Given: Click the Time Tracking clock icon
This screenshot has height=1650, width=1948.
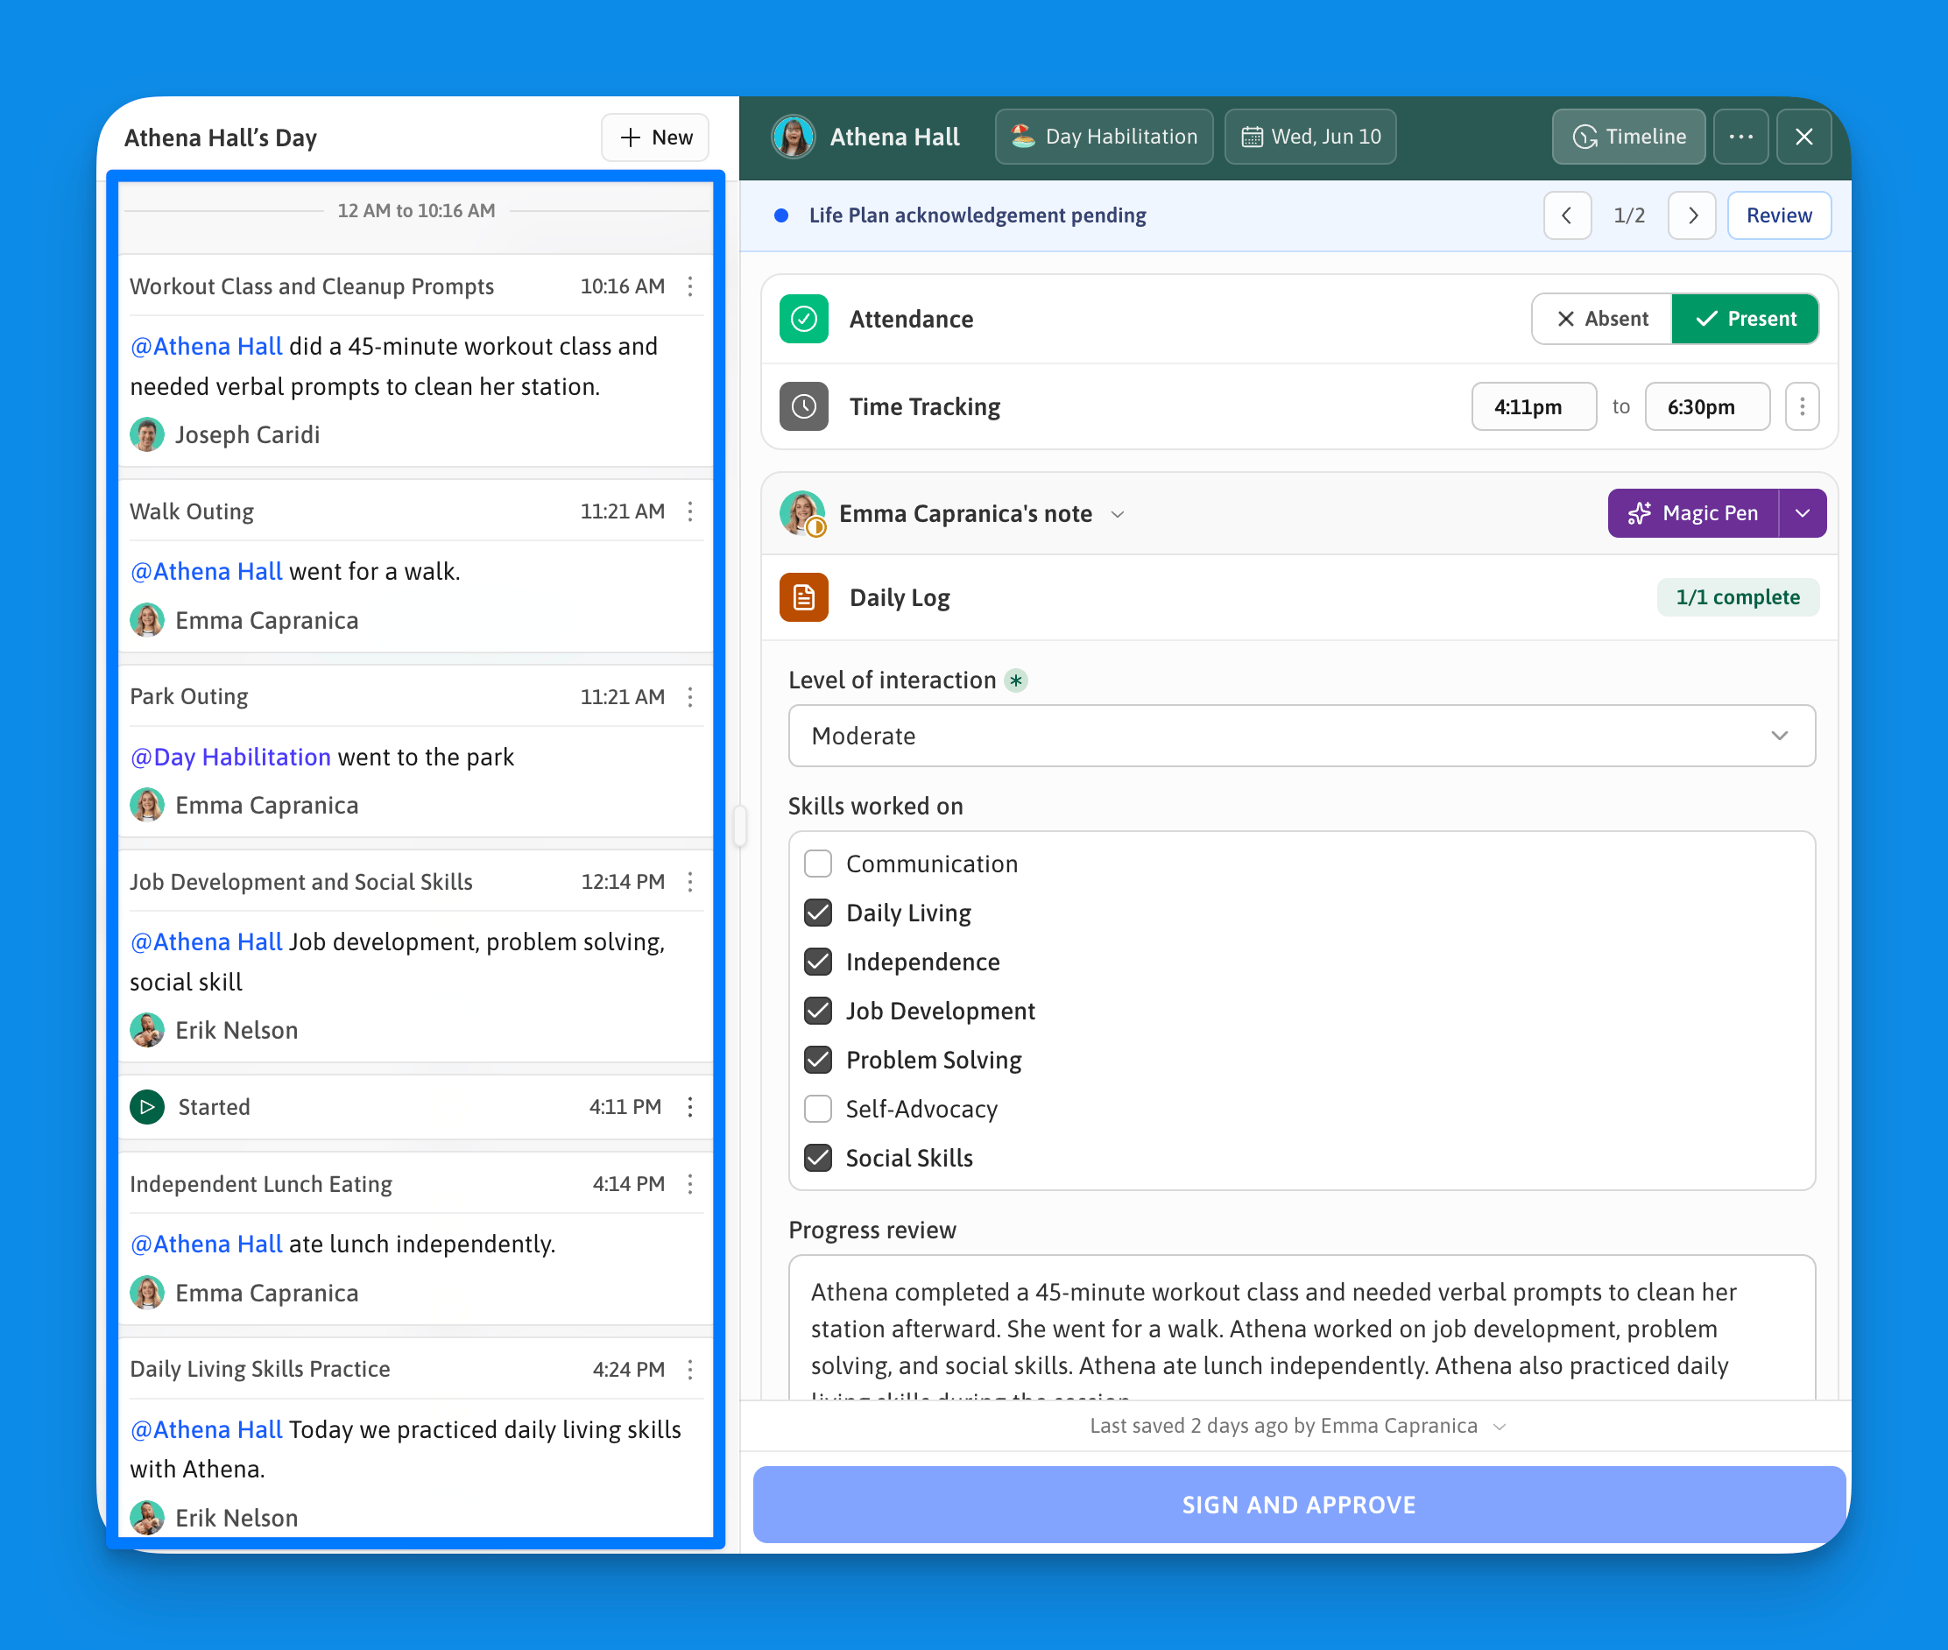Looking at the screenshot, I should tap(804, 406).
